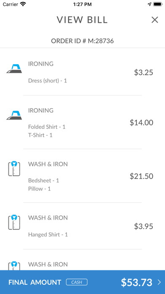Viewport: 165px width, 294px height.
Task: Select the Dress (short) - 1 line
Action: [x=48, y=81]
